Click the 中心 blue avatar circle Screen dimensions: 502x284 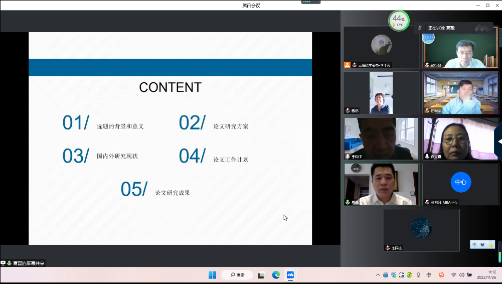[460, 182]
